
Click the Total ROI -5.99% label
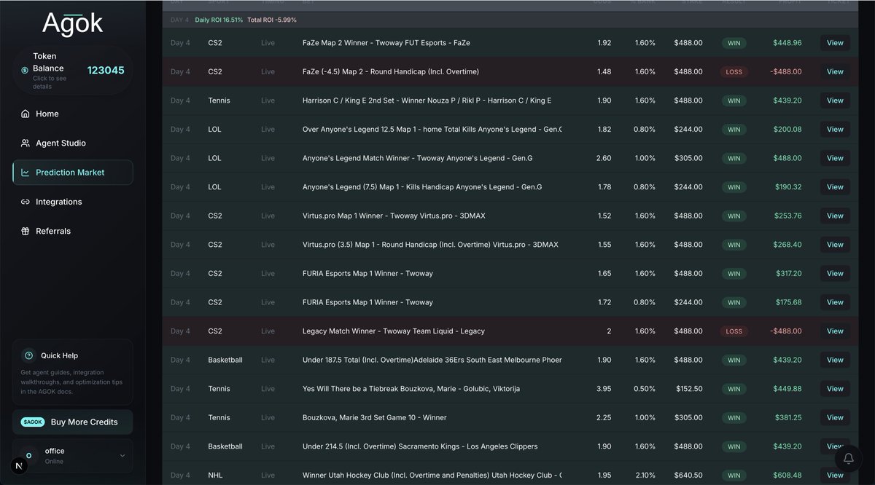pos(272,20)
